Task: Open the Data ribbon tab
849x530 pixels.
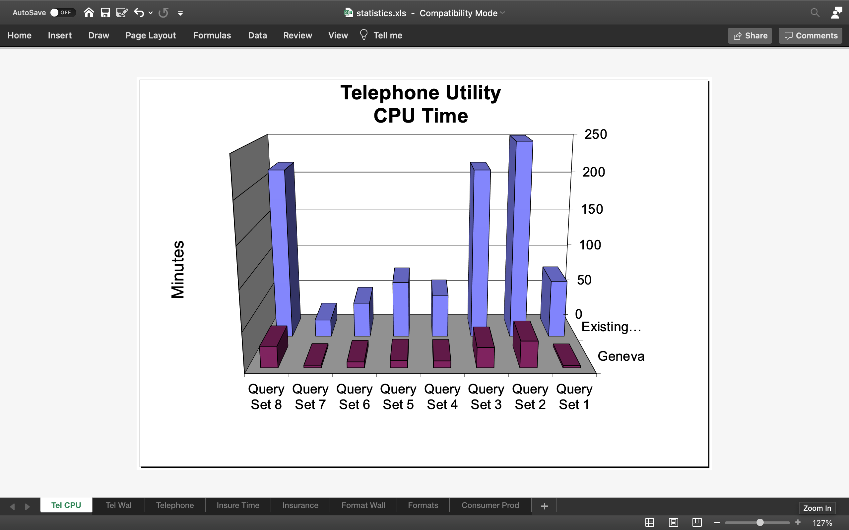Action: tap(257, 35)
